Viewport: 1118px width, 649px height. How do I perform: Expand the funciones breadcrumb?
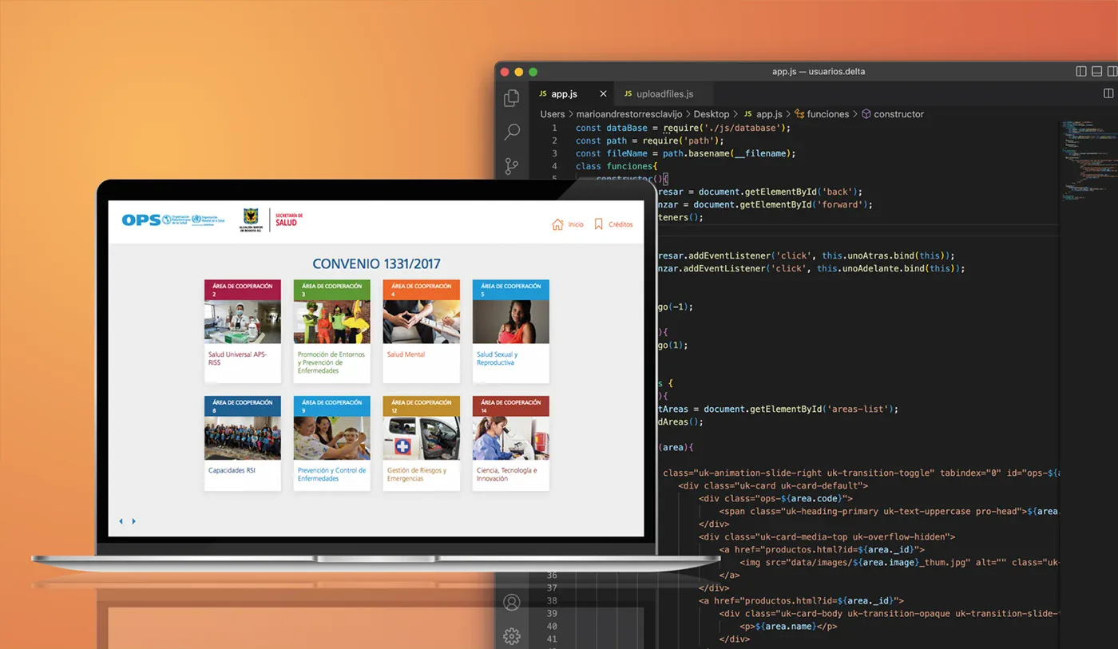822,114
